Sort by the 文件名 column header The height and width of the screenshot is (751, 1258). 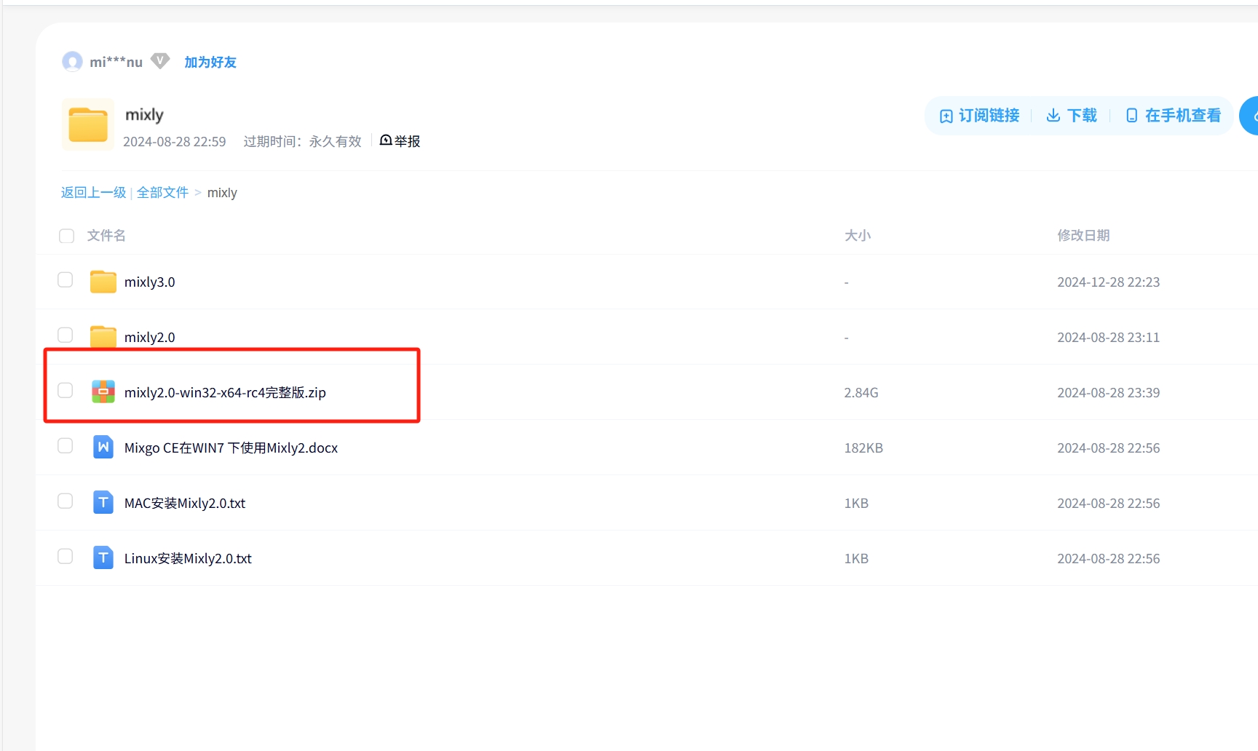coord(106,235)
